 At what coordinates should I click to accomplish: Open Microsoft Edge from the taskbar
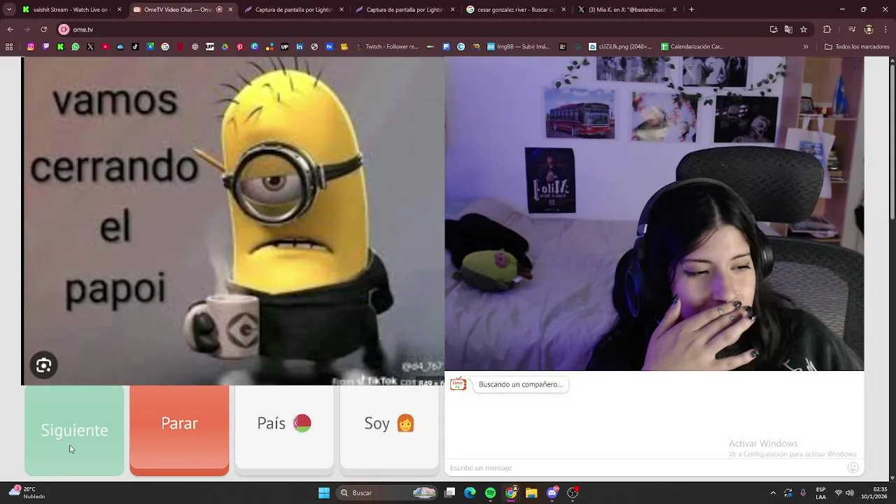pos(470,493)
